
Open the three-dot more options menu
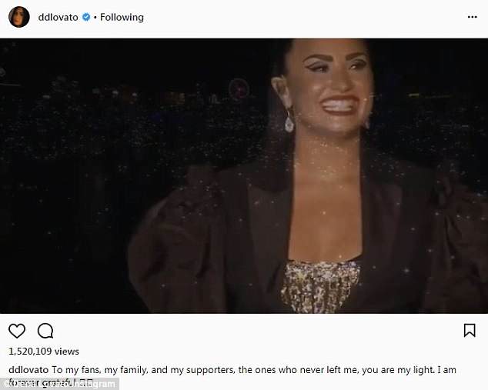click(471, 17)
